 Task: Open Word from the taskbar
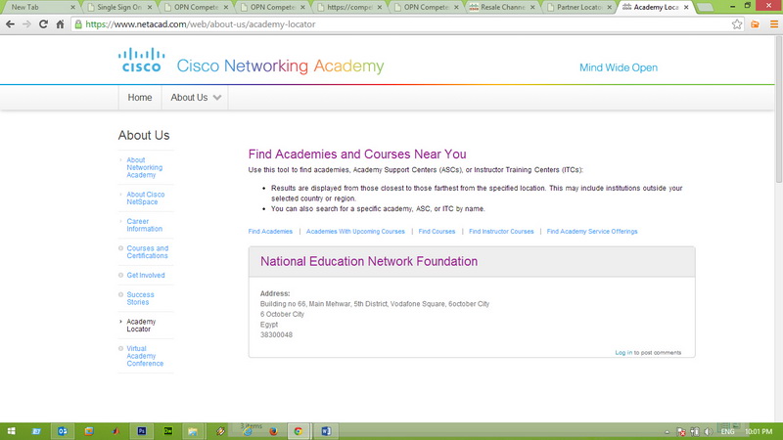326,431
